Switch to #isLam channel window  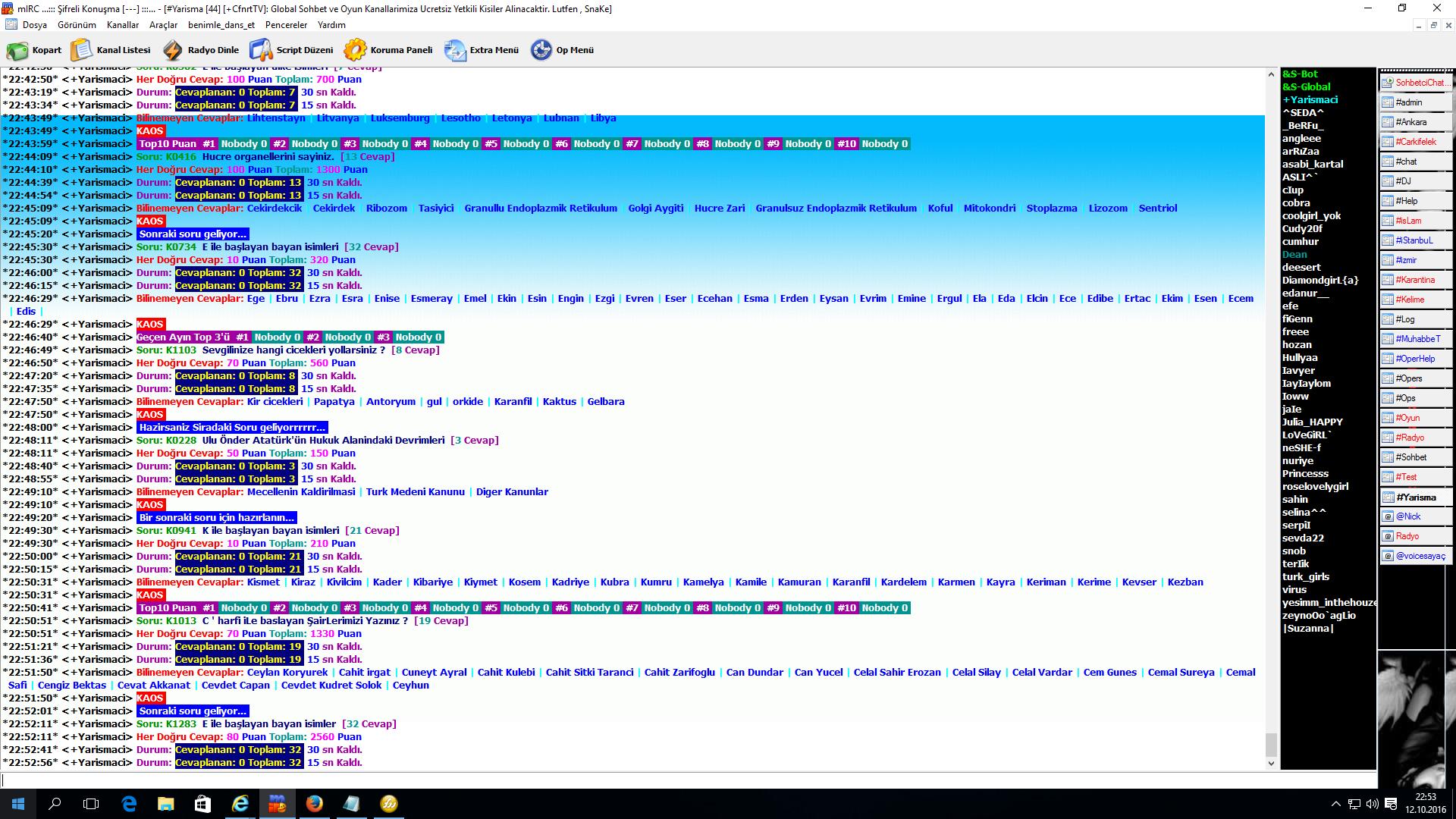[1416, 221]
